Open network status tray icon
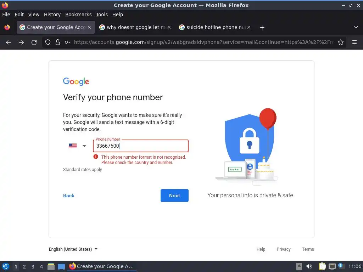The height and width of the screenshot is (272, 363). 332,266
